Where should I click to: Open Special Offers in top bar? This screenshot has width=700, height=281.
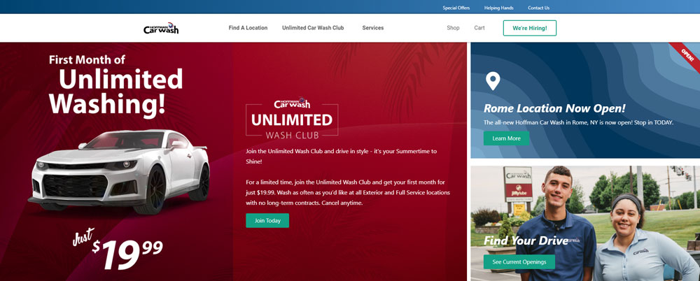(456, 8)
